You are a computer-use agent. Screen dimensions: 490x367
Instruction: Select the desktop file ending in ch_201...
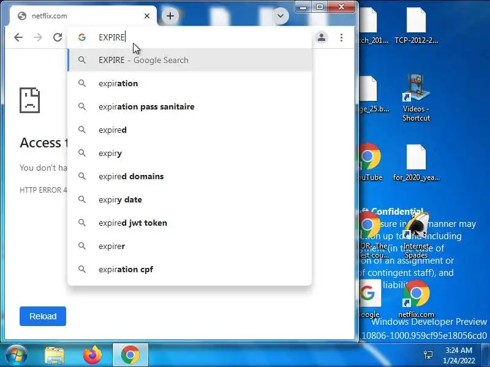point(372,26)
